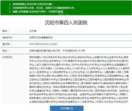132x111 pixels.
Task: Click the 妇女保健科 entry
Action: 46,69
